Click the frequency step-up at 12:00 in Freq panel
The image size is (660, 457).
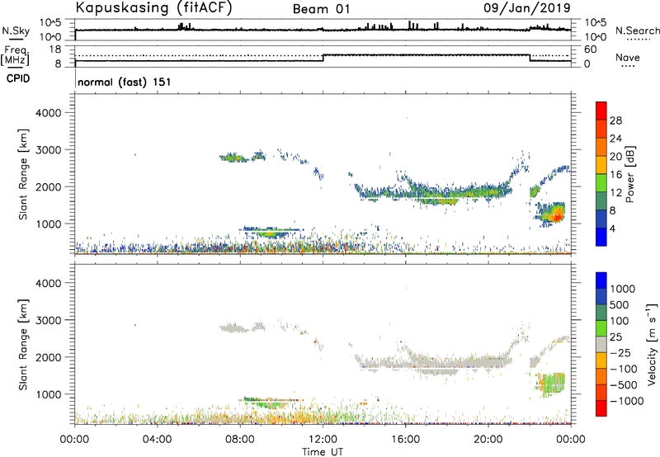click(323, 58)
